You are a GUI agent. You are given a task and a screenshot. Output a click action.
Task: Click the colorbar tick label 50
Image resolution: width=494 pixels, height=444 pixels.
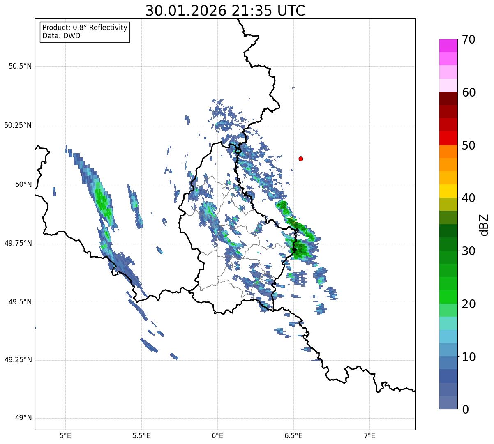pos(469,145)
